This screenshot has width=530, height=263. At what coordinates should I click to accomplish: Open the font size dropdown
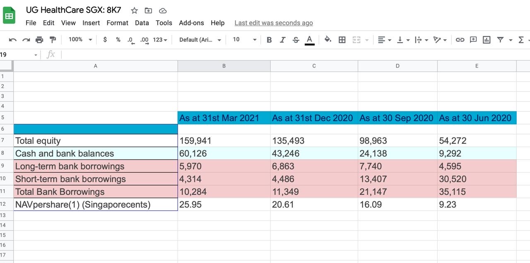click(244, 40)
